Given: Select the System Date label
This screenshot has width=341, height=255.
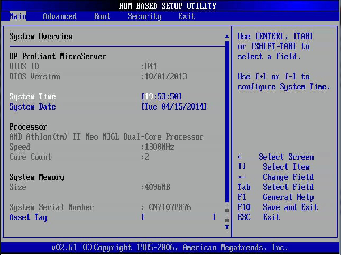Looking at the screenshot, I should tap(32, 107).
